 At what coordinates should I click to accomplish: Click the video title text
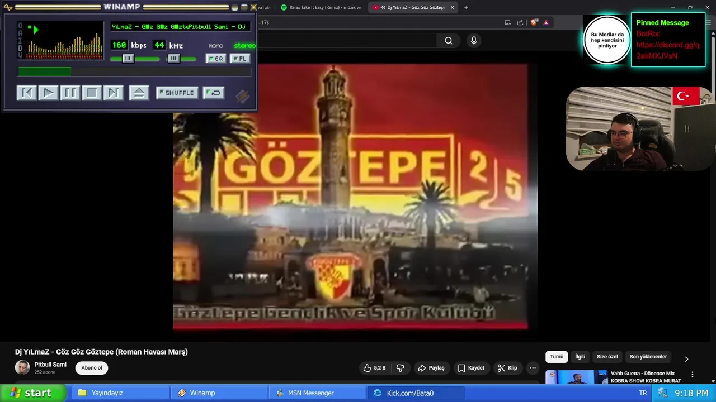(101, 352)
